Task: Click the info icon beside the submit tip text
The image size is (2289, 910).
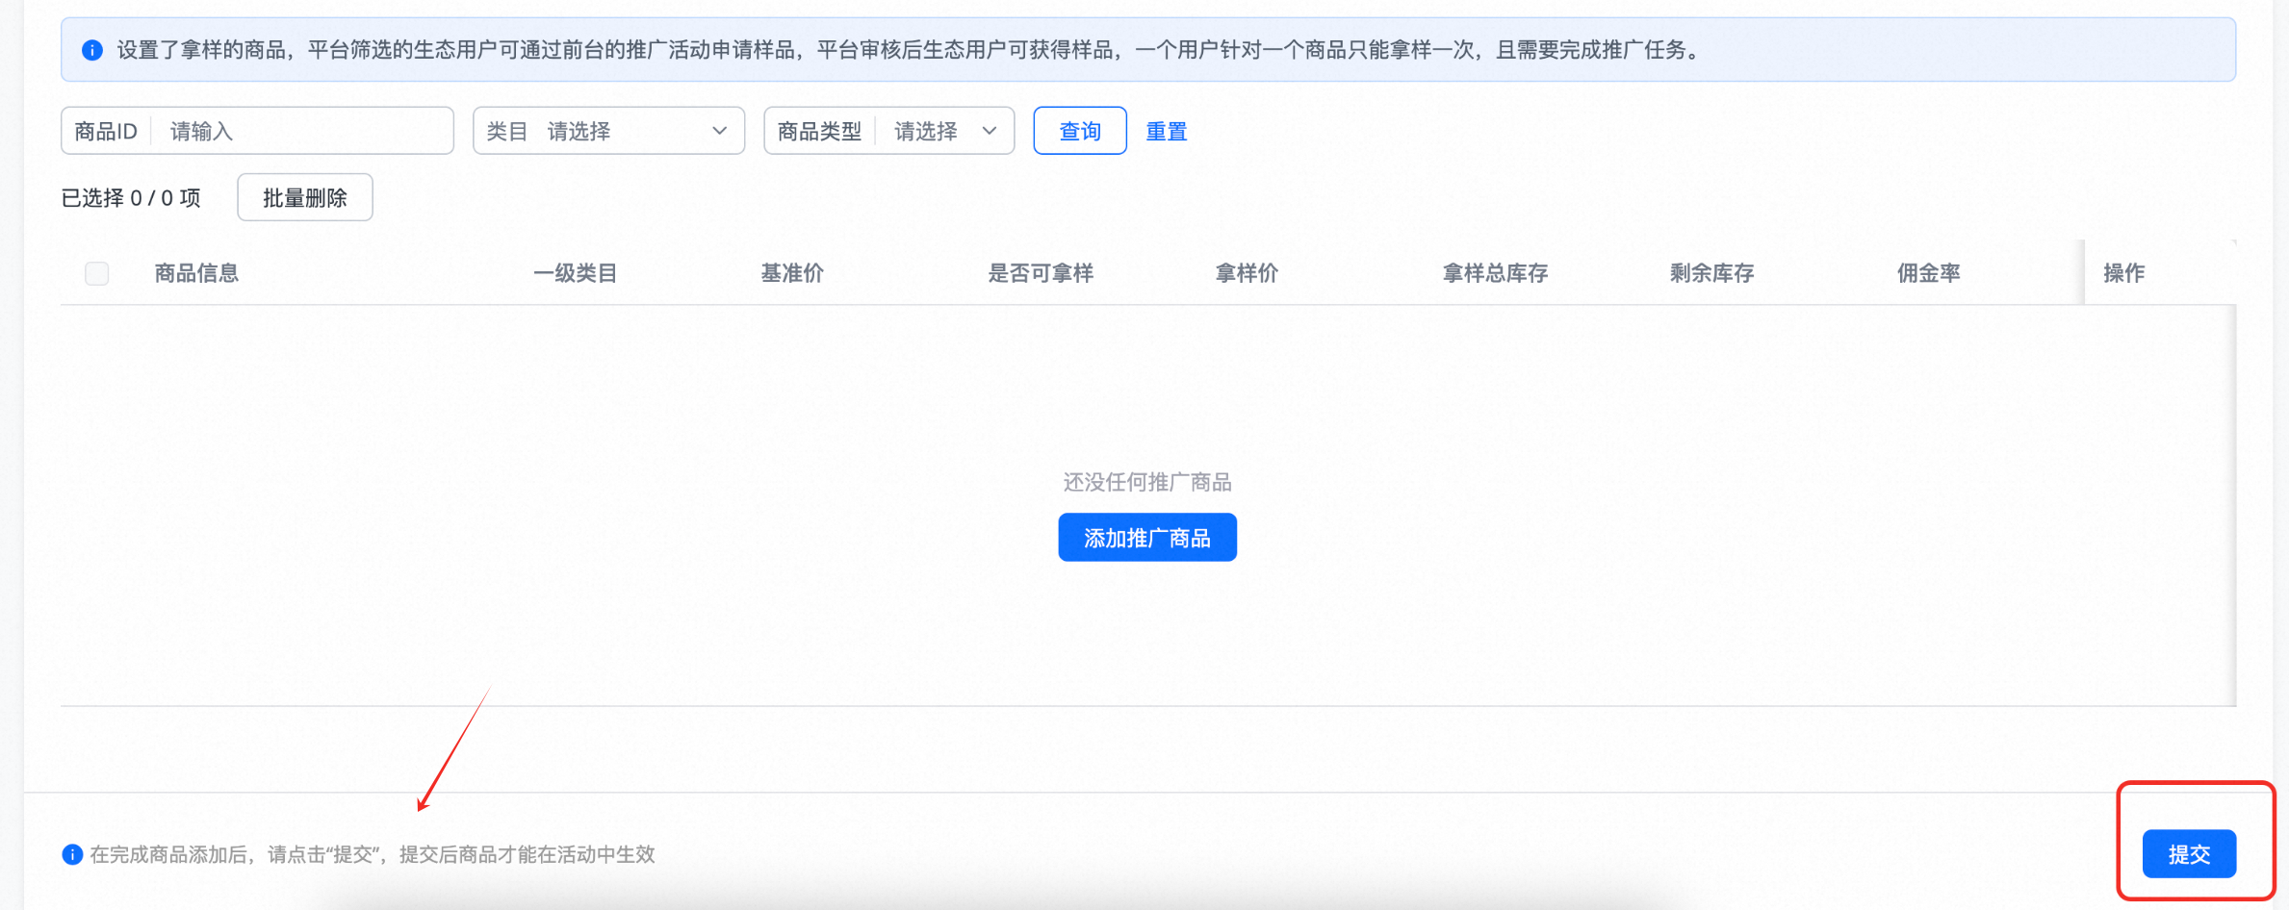Action: 71,854
